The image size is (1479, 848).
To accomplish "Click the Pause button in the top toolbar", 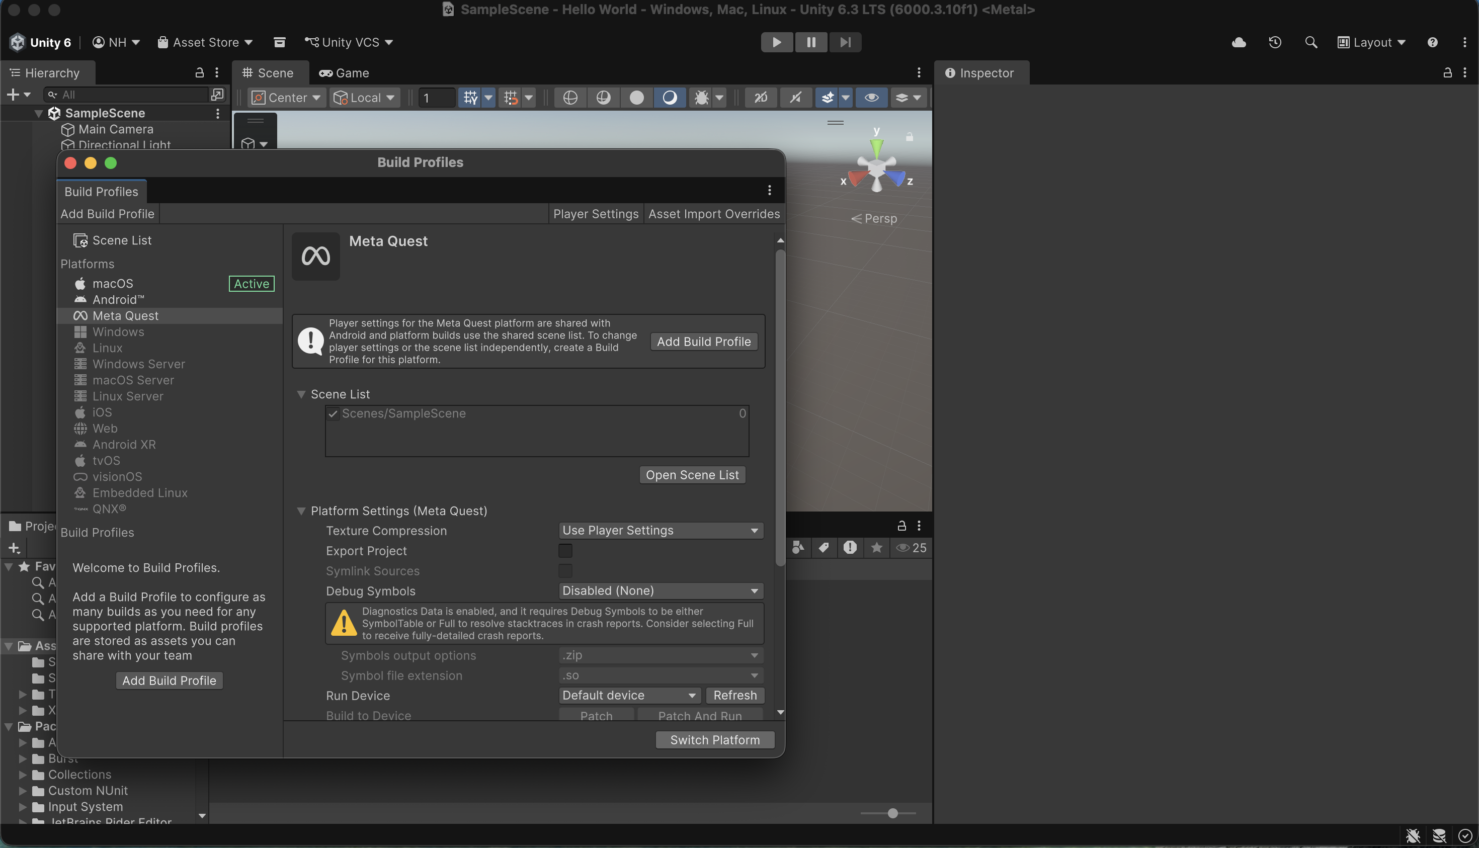I will (x=810, y=42).
